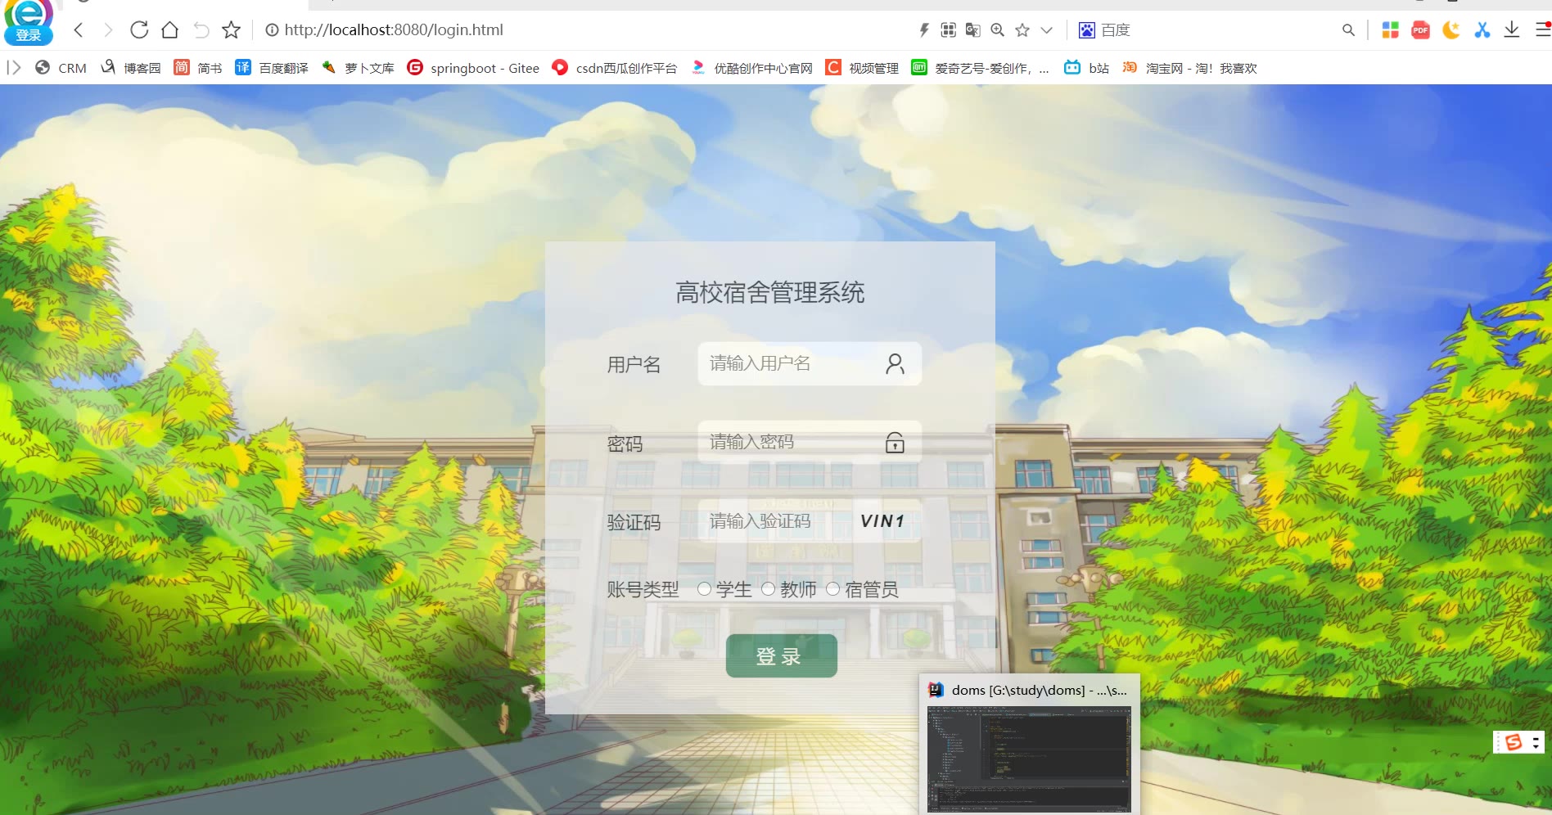Open the csdn西瓜创作平台 bookmark
Screen dimensions: 1552x815
point(615,68)
